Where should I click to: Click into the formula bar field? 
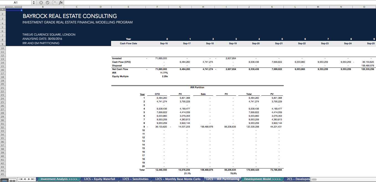(x=220, y=2)
